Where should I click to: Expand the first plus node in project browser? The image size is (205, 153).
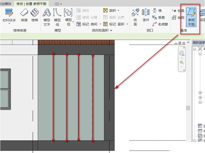coord(200,93)
